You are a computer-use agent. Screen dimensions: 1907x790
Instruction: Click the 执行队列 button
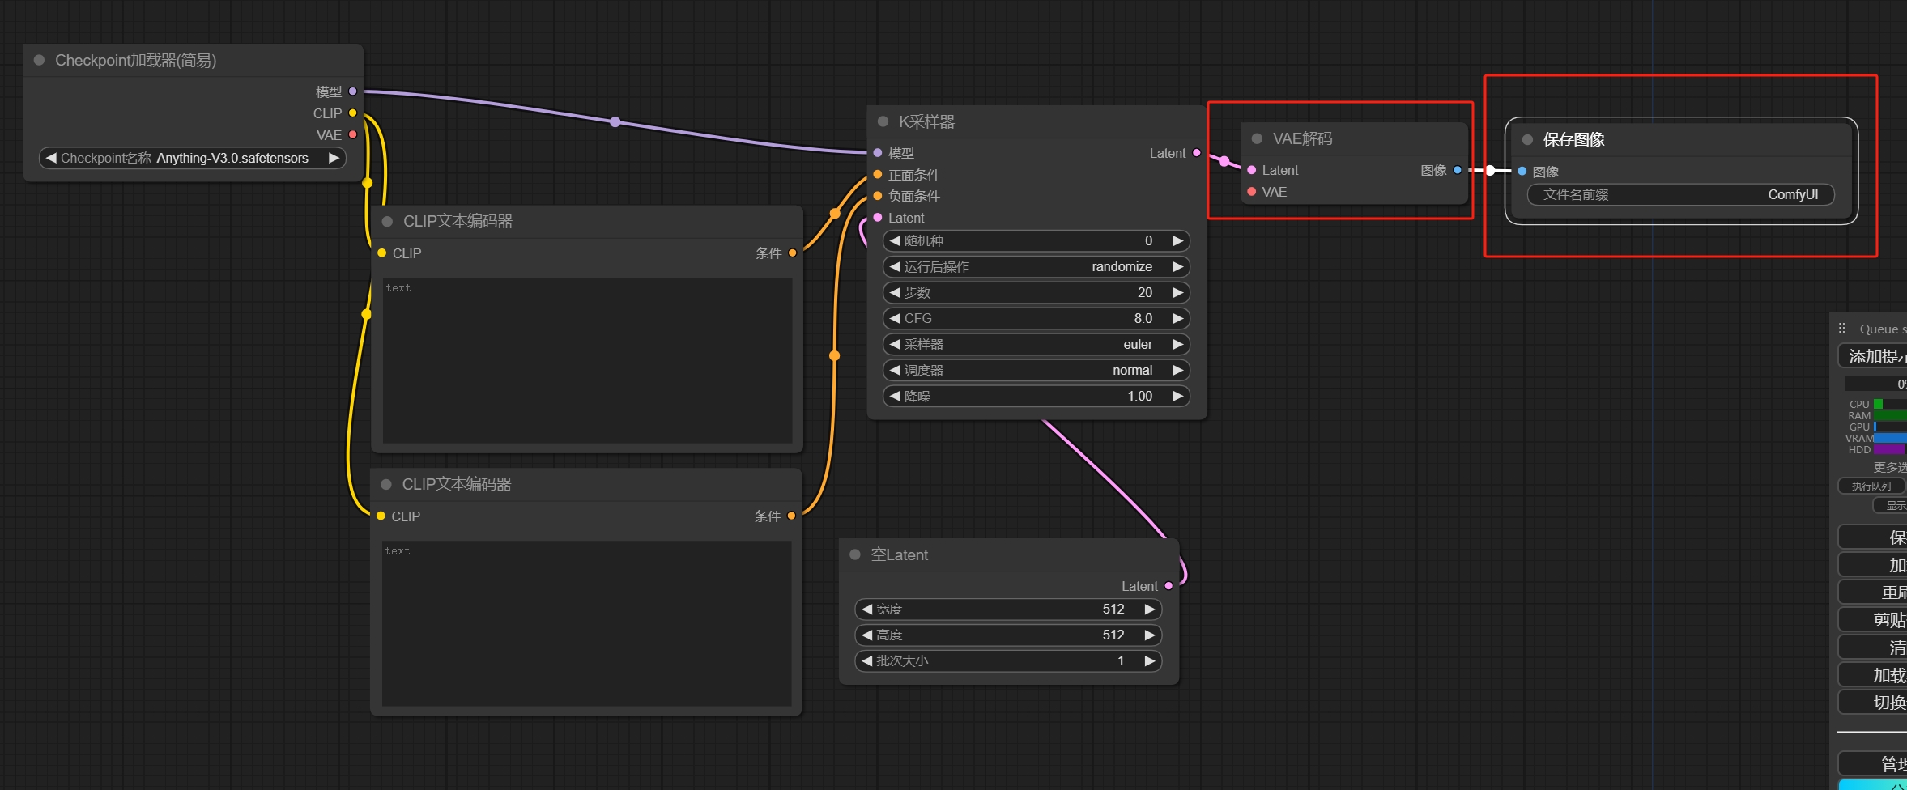(x=1871, y=486)
